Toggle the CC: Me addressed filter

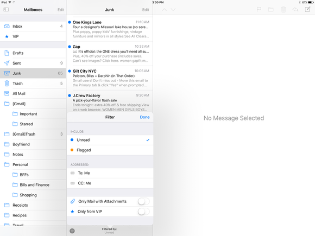[x=110, y=183]
